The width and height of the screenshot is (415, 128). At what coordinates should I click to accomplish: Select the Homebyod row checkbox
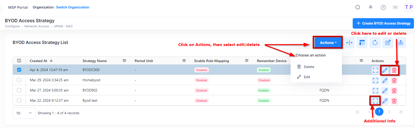pos(19,80)
